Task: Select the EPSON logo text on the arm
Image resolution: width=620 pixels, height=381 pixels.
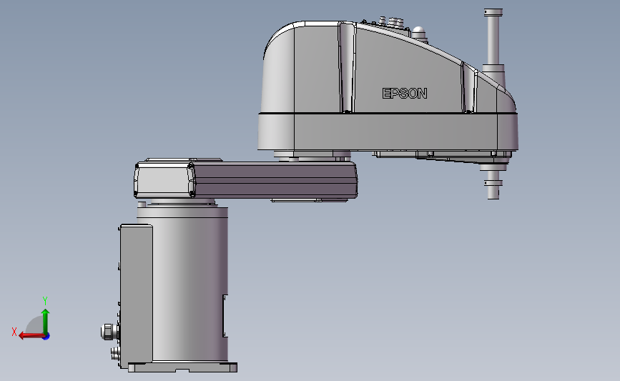Action: coord(405,93)
